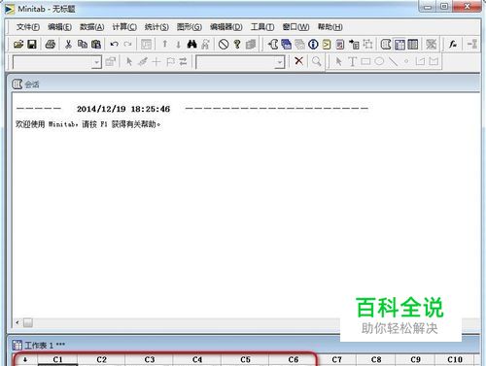This screenshot has height=366, width=486.
Task: Click the Edit Last Dialog icon
Action: 146,45
